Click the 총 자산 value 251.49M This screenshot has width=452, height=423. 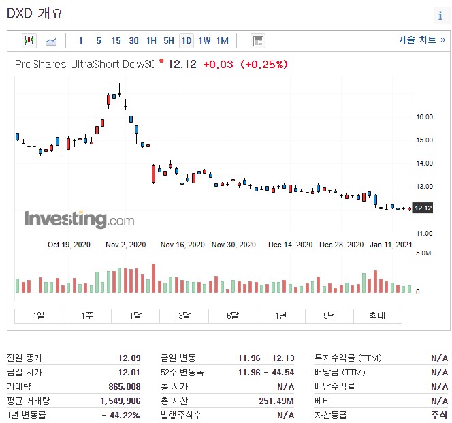coord(276,401)
